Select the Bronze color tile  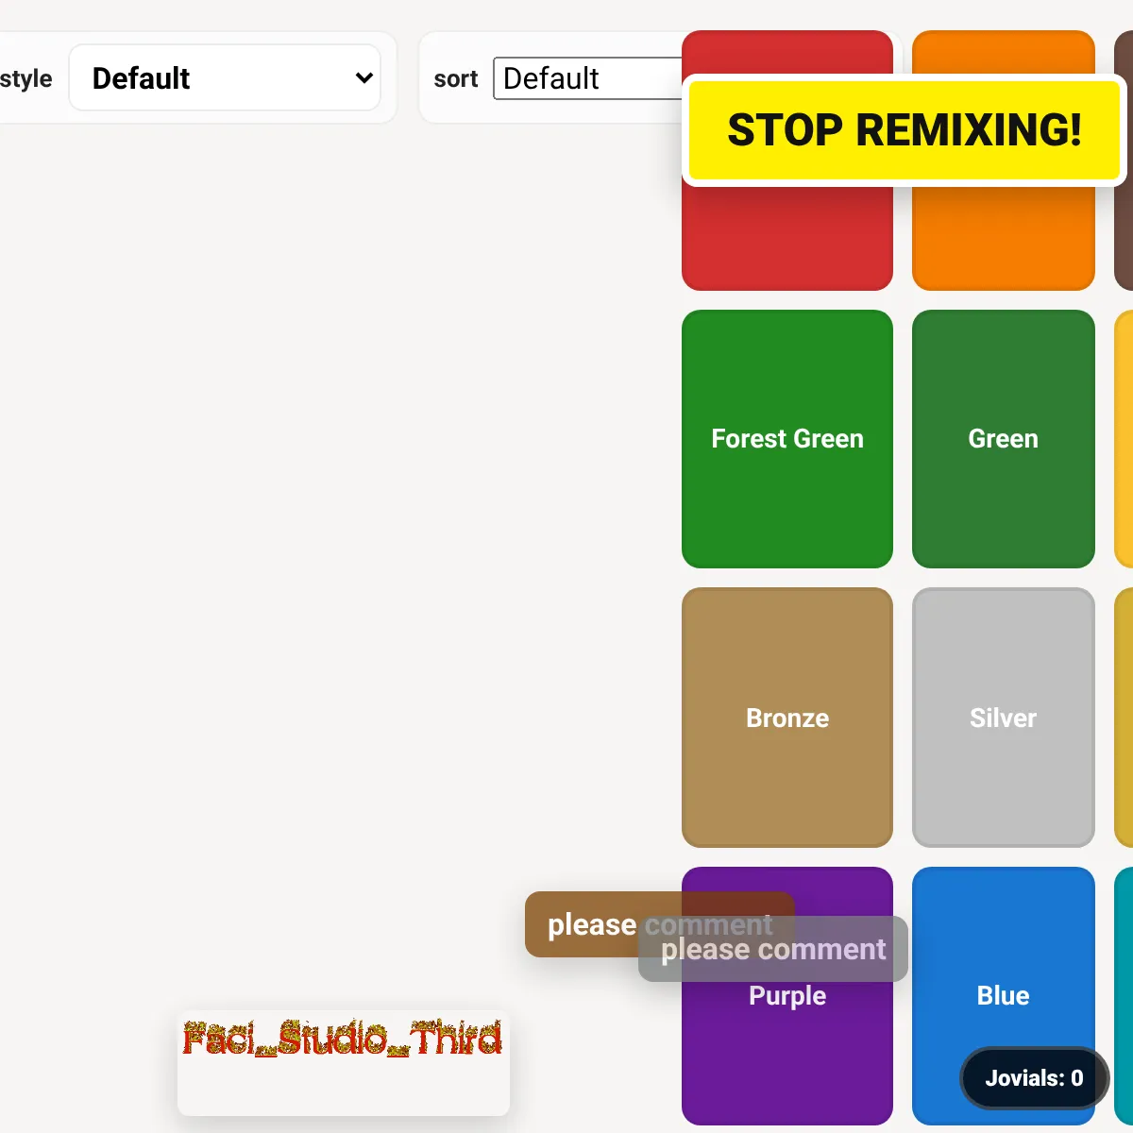point(786,718)
